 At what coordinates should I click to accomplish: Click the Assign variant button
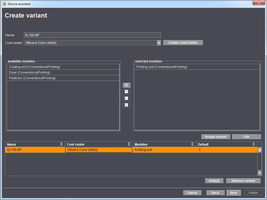(216, 137)
